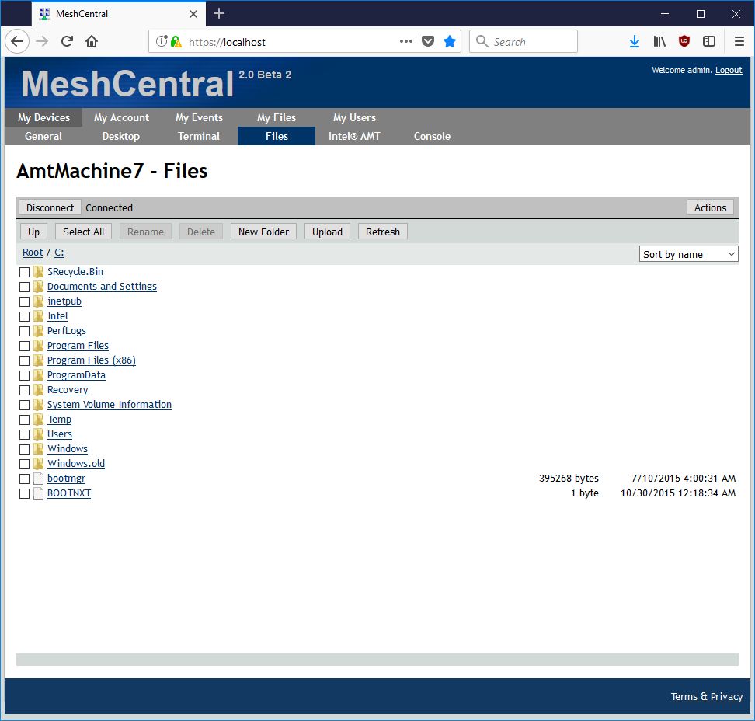Switch to the Terminal tab
Image resolution: width=755 pixels, height=721 pixels.
tap(199, 136)
